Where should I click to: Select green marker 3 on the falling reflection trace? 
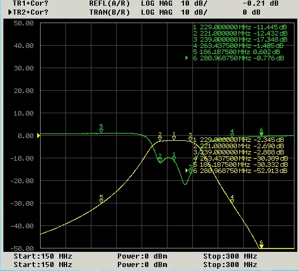click(190, 169)
